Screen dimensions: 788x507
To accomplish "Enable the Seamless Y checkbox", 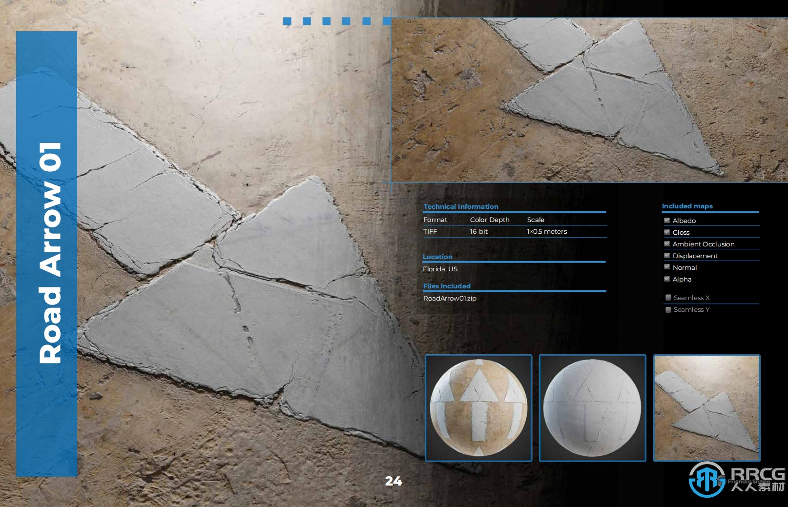I will point(668,309).
